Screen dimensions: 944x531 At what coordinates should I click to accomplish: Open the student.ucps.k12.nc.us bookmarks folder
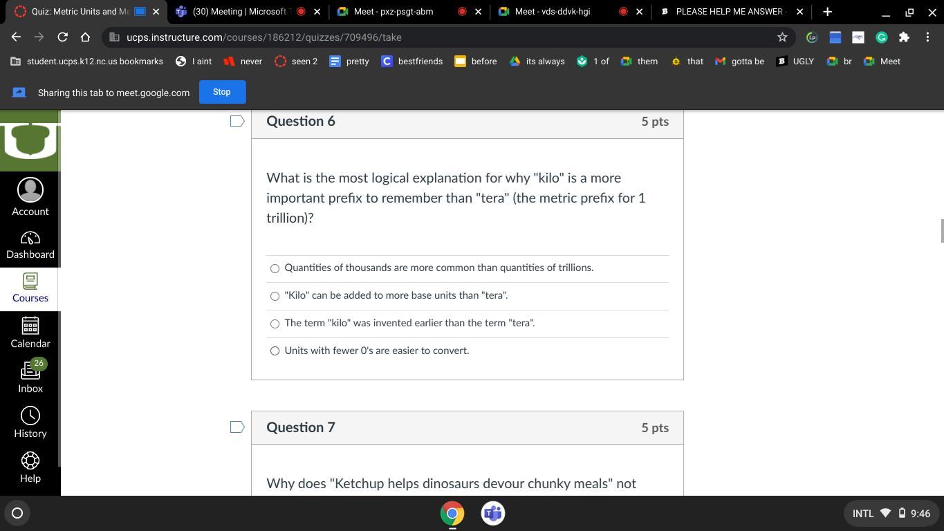87,62
